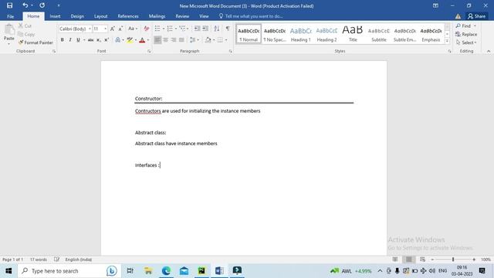The image size is (494, 278).
Task: Justify the text
Action: coord(181,40)
